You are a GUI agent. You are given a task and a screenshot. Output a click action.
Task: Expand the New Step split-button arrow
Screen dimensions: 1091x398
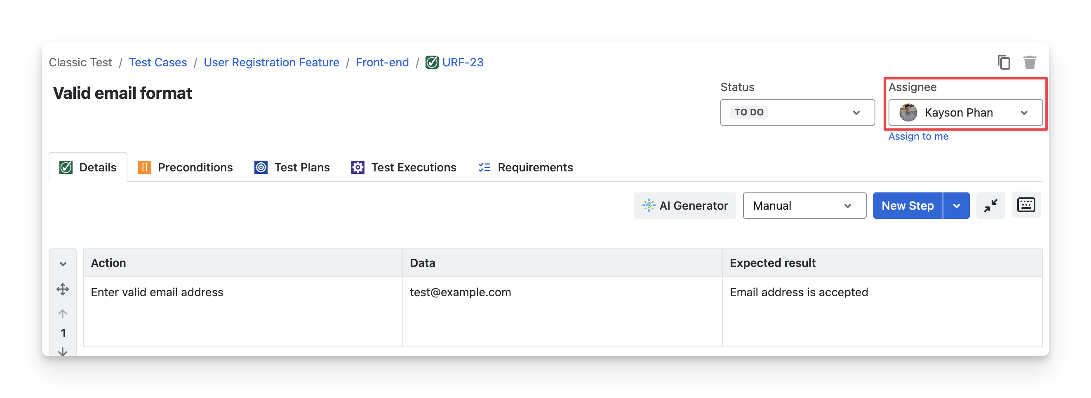pyautogui.click(x=956, y=206)
